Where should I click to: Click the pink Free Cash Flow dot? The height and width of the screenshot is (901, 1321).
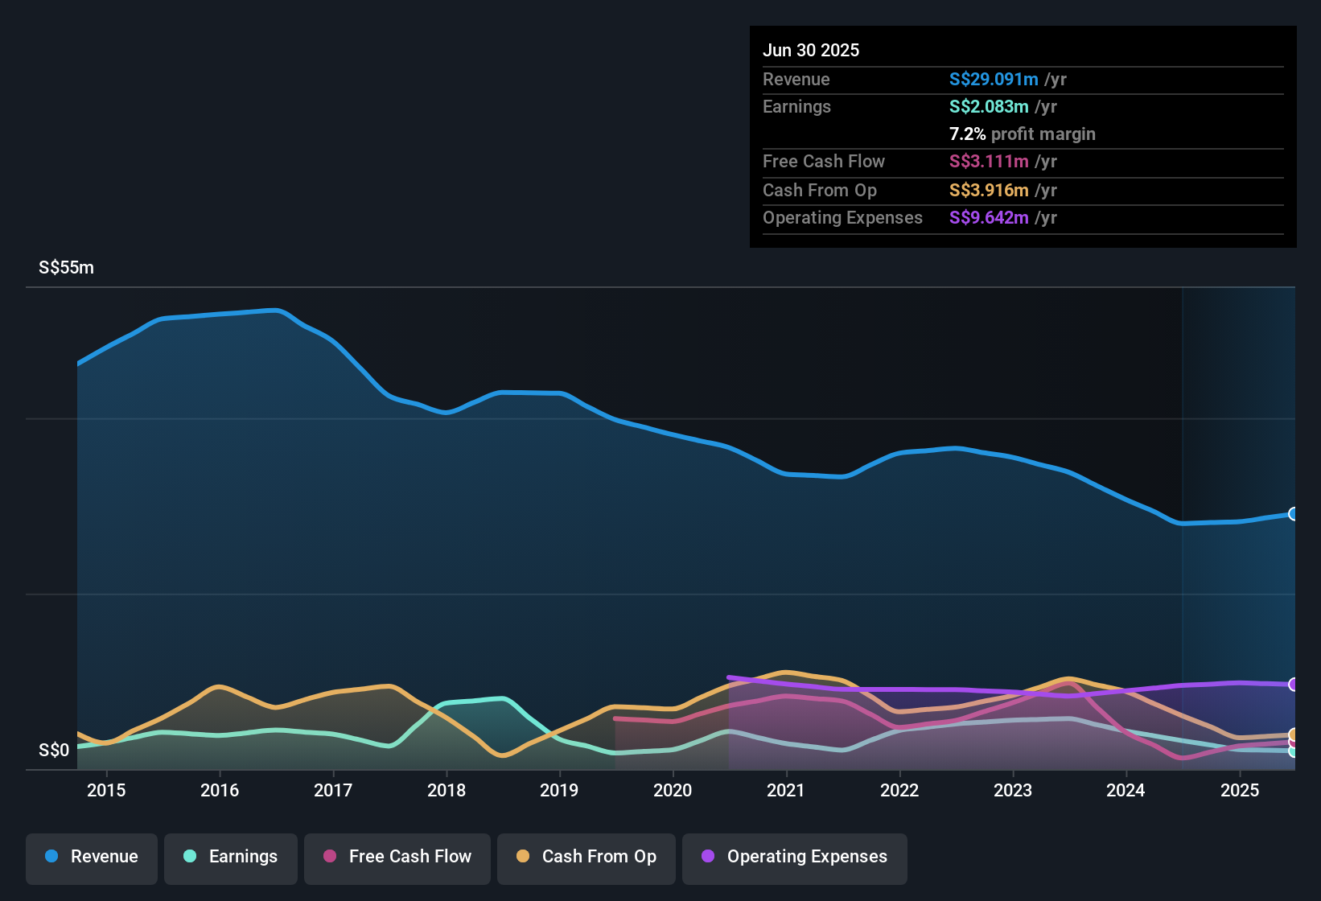(330, 856)
